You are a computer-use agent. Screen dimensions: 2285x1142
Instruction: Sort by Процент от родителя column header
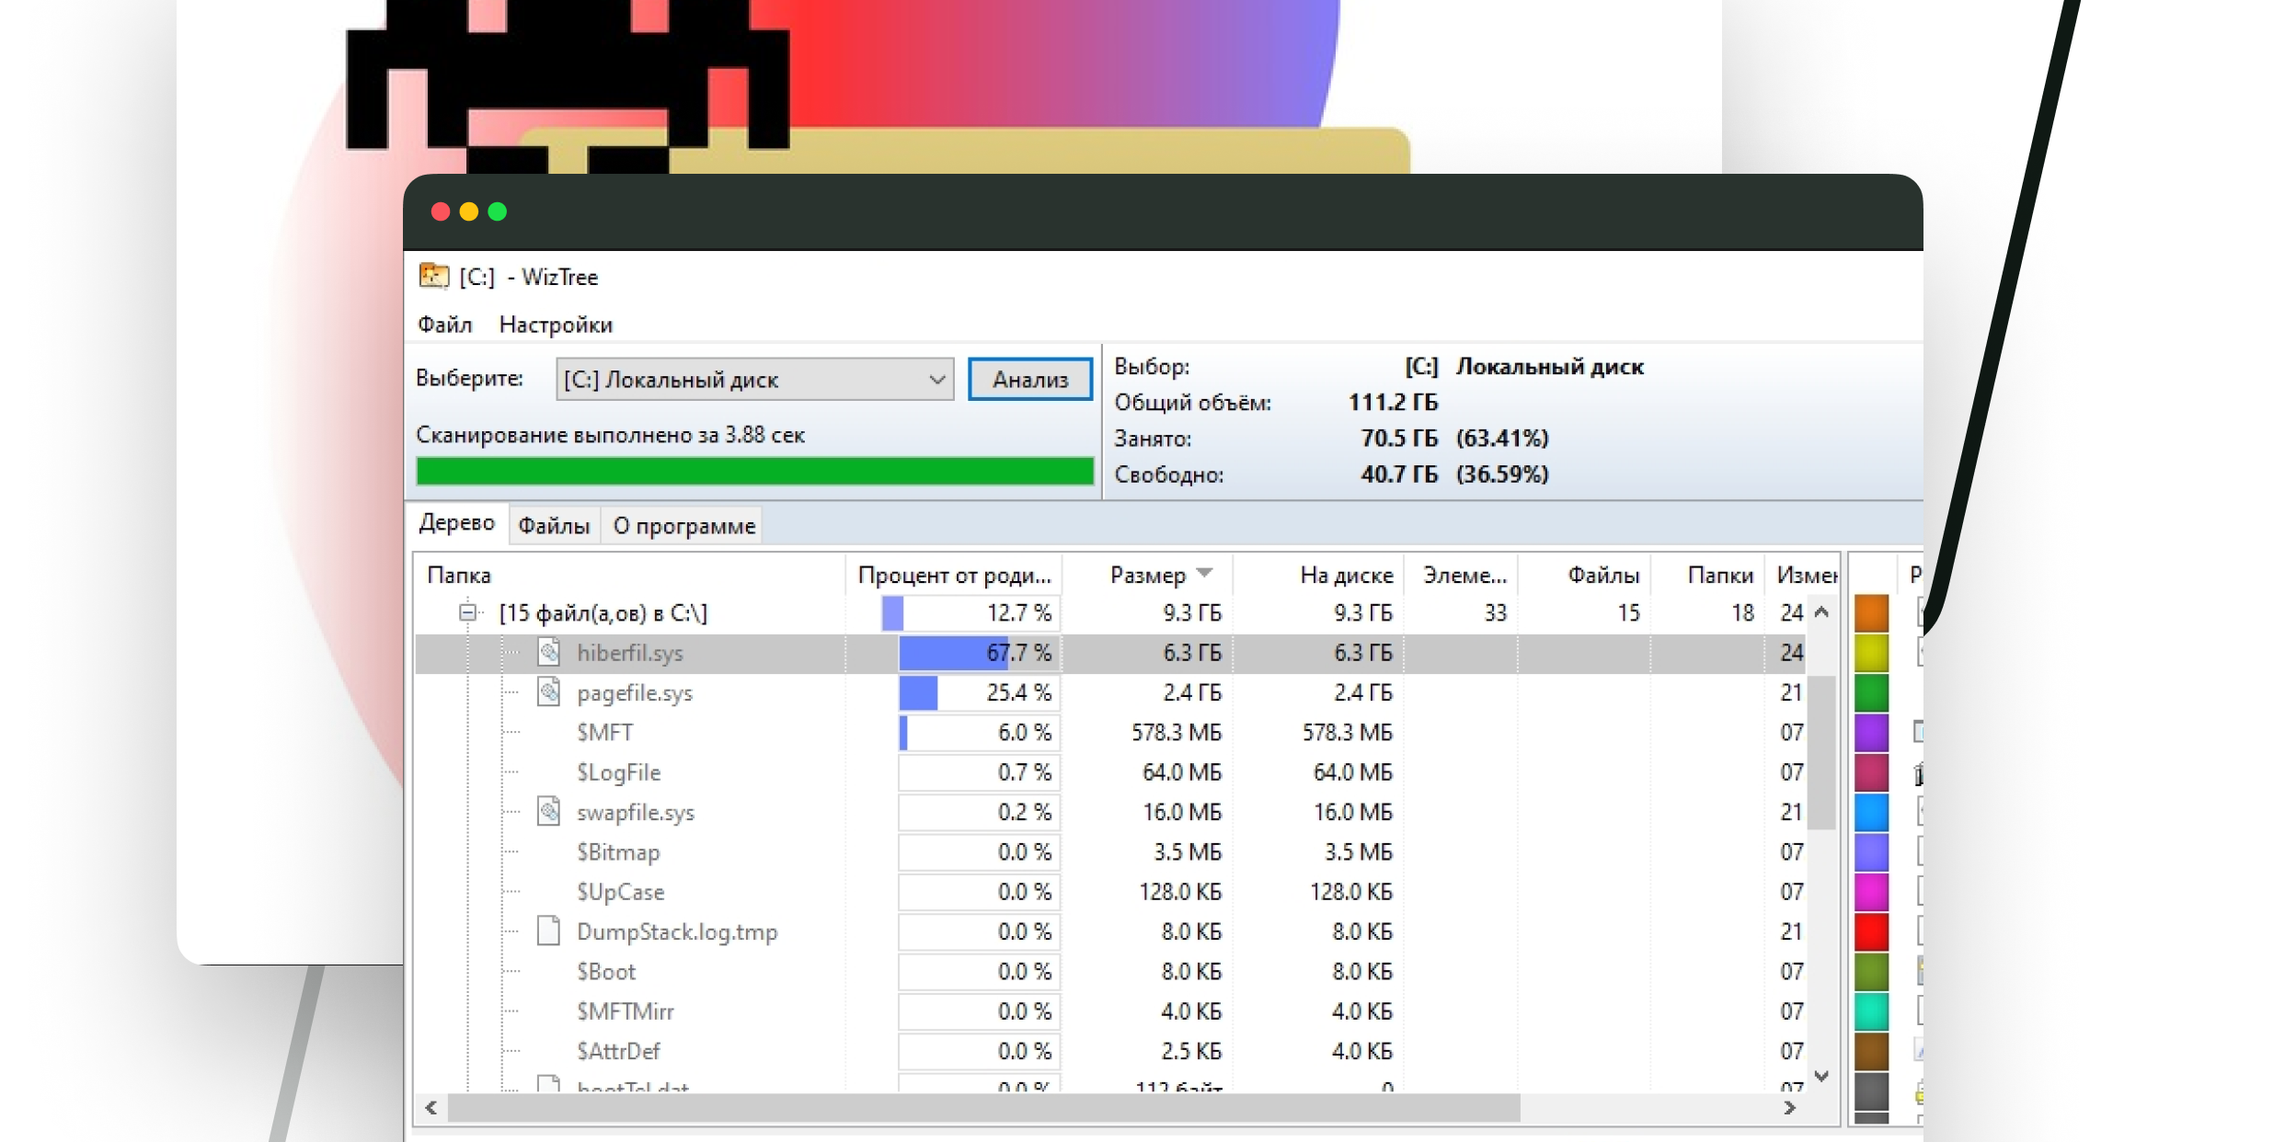pyautogui.click(x=954, y=576)
